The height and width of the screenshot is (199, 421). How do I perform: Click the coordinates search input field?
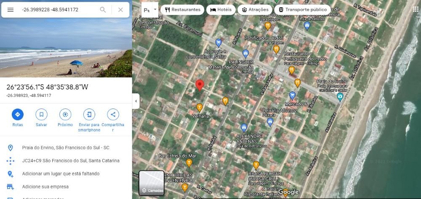(x=59, y=10)
